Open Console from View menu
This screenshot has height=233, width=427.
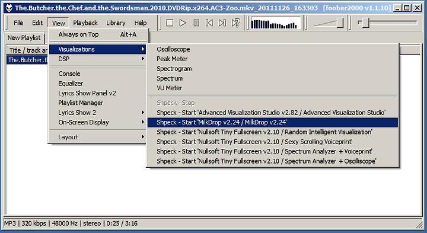point(98,74)
